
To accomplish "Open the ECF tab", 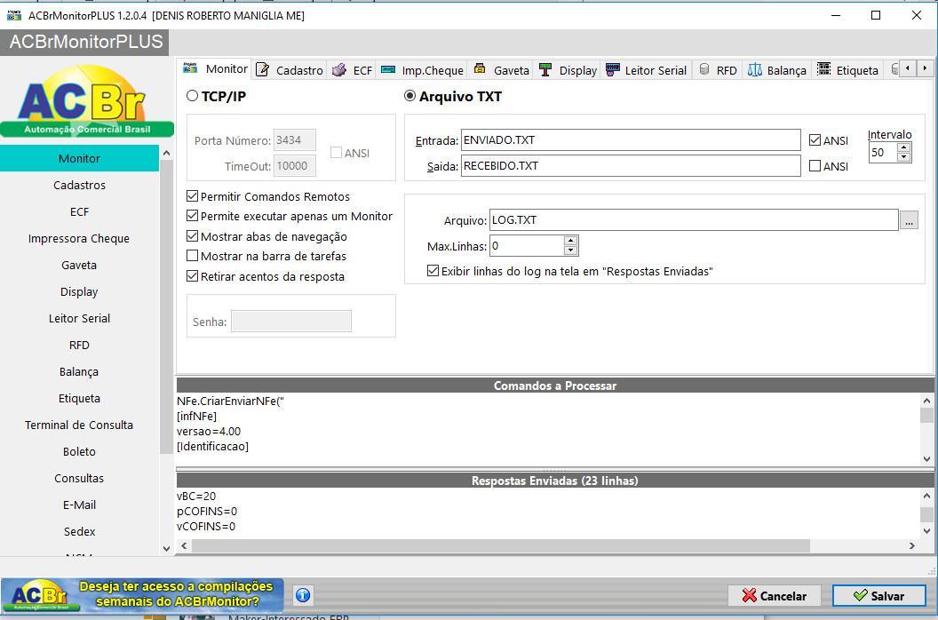I will click(x=353, y=70).
